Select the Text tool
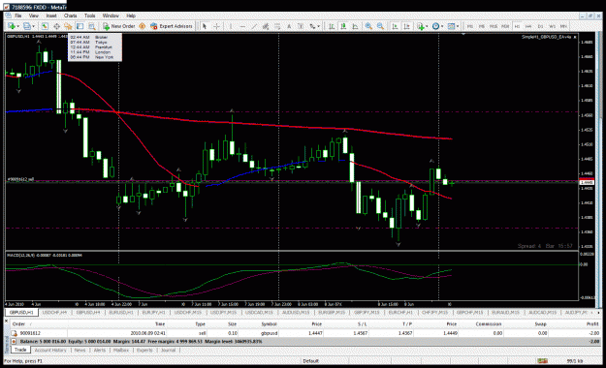The height and width of the screenshot is (368, 606). click(289, 26)
